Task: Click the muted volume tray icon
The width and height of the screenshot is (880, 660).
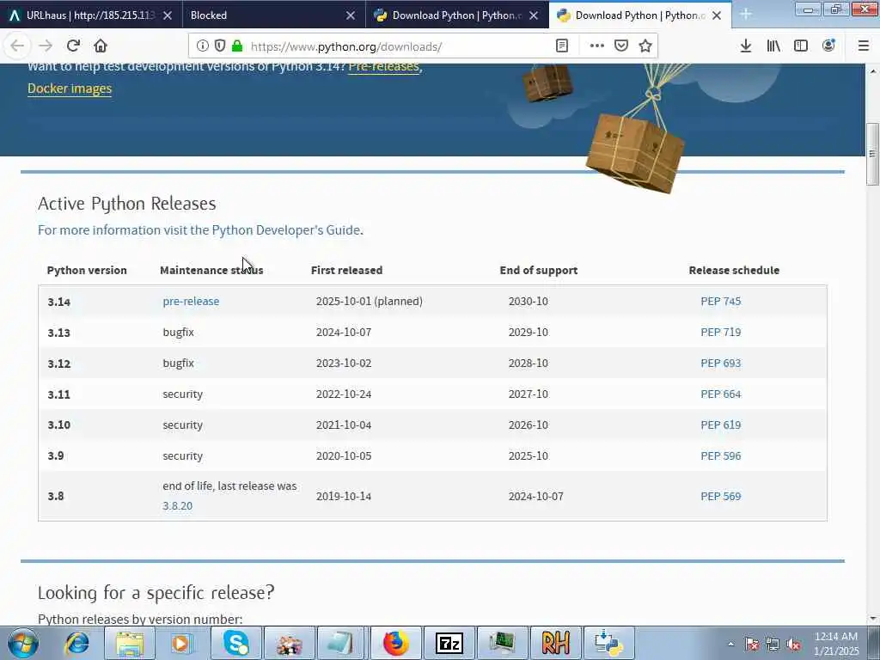Action: click(x=793, y=645)
